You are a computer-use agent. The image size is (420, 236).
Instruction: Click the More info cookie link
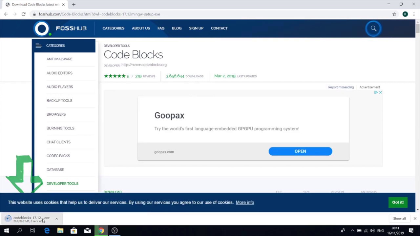[245, 202]
